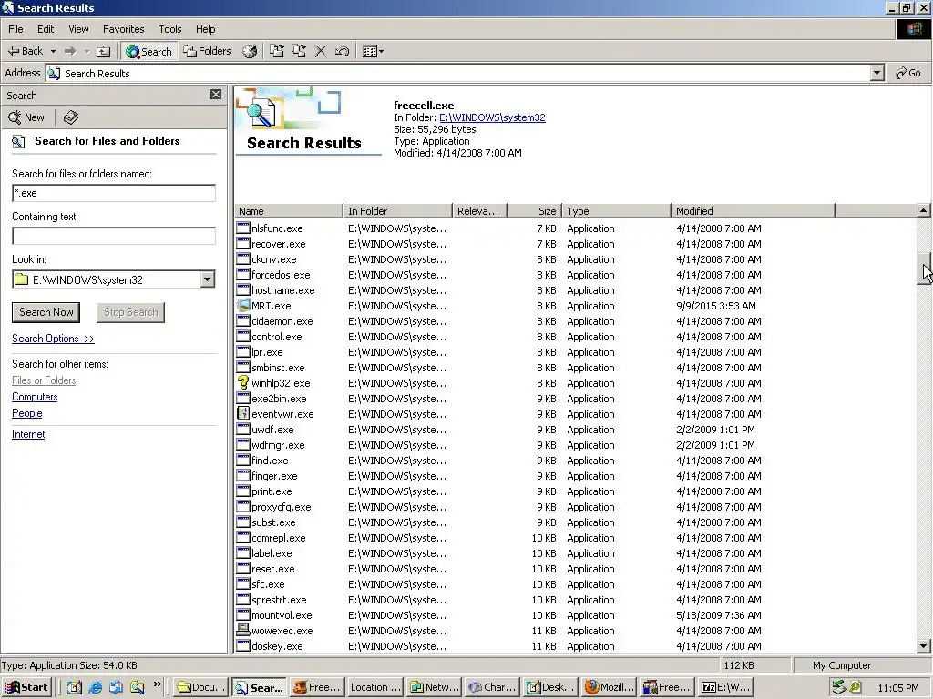This screenshot has height=699, width=933.
Task: Switch to the Docu... folder taskbar button
Action: point(200,687)
